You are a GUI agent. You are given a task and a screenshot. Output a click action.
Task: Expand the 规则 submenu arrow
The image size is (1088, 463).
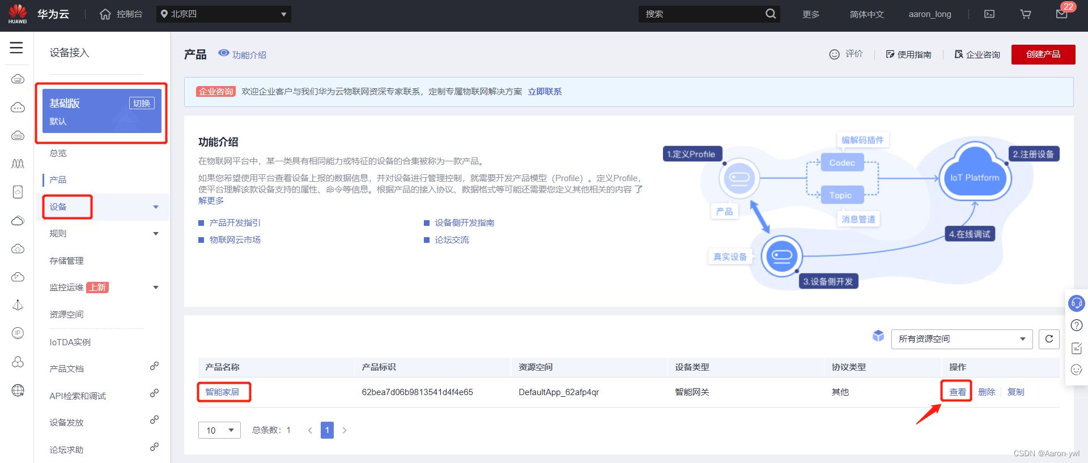coord(156,234)
